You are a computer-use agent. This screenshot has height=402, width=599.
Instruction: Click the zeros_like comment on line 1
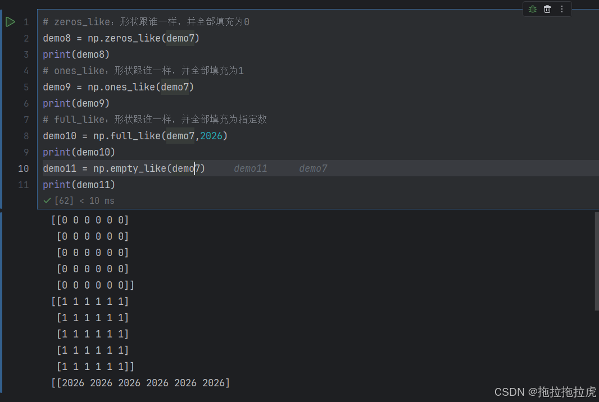tap(146, 22)
